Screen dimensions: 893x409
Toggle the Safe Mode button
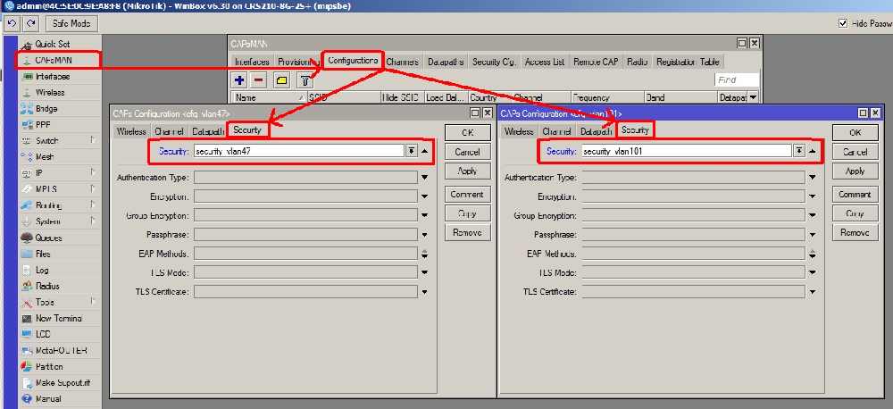pos(71,23)
